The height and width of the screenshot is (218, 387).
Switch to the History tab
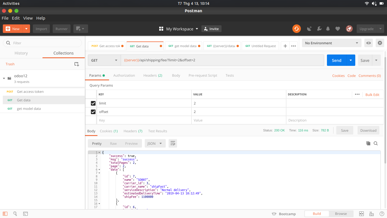click(21, 53)
